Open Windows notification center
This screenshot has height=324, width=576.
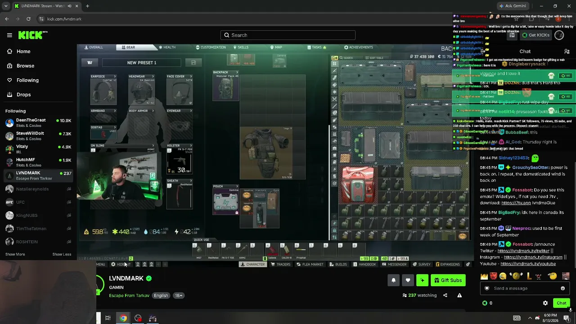coord(566,318)
